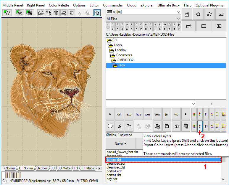
Task: Select portrait.edr in the file list
Action: [x=114, y=171]
